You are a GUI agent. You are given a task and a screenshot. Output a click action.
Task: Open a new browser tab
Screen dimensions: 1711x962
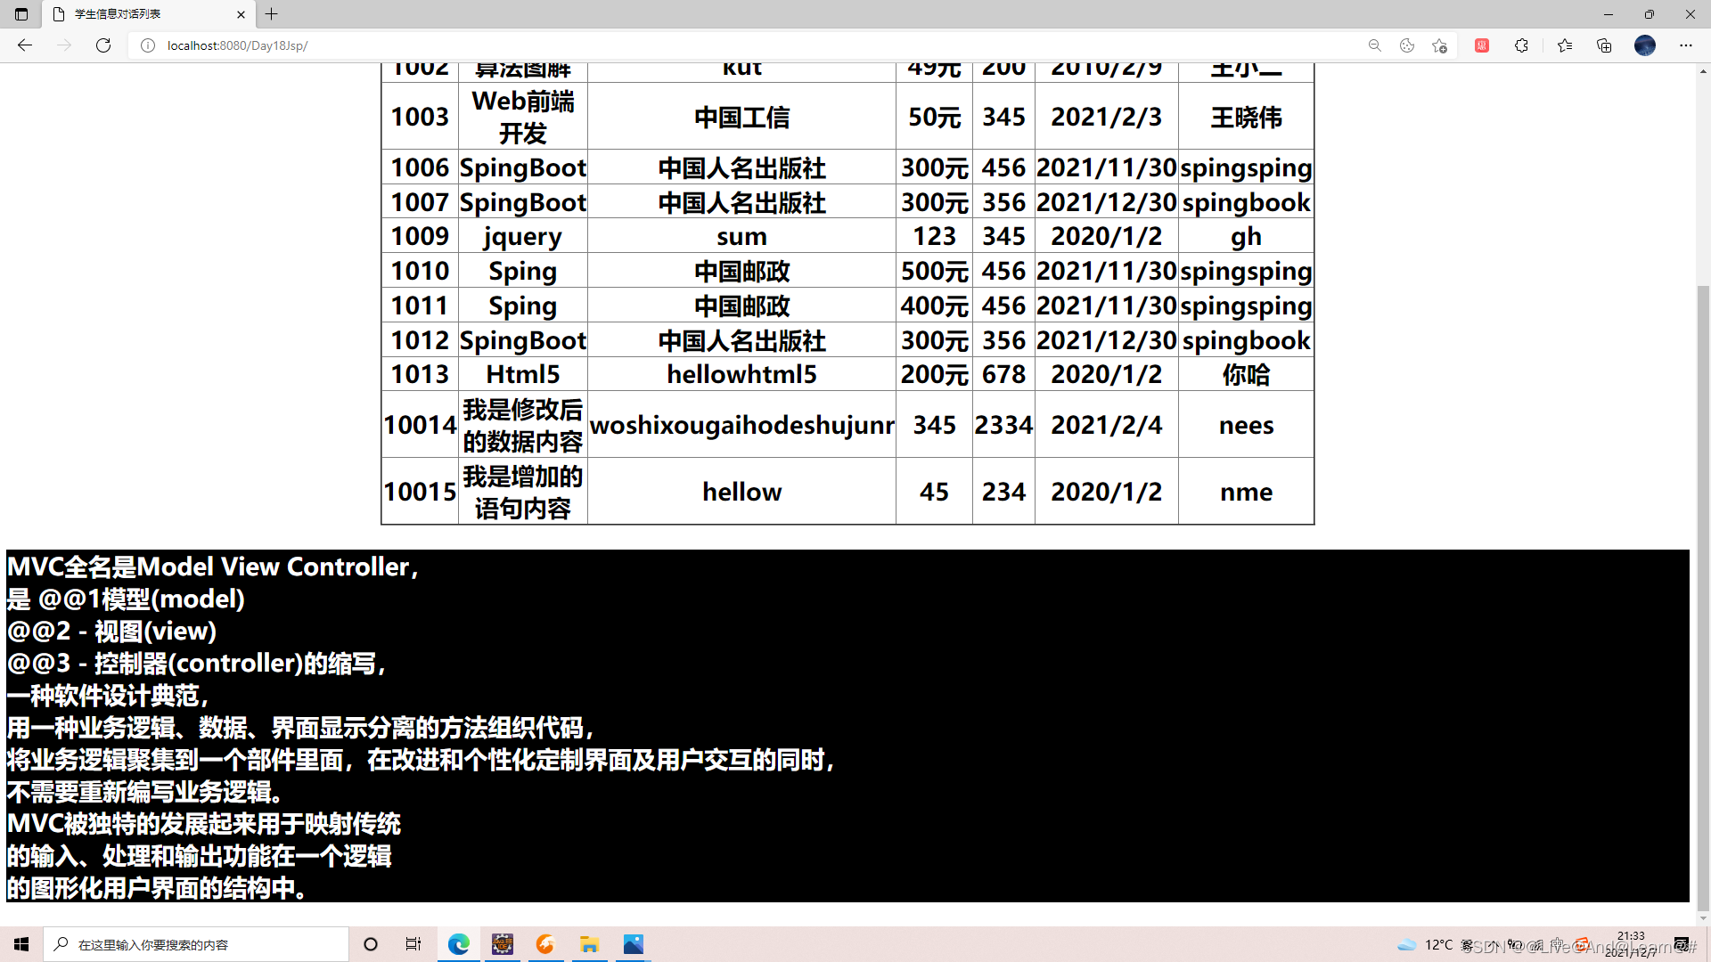point(272,14)
